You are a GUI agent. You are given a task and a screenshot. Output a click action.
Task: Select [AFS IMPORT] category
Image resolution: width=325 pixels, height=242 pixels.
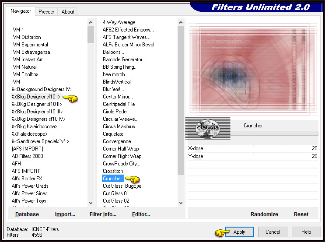(28, 149)
